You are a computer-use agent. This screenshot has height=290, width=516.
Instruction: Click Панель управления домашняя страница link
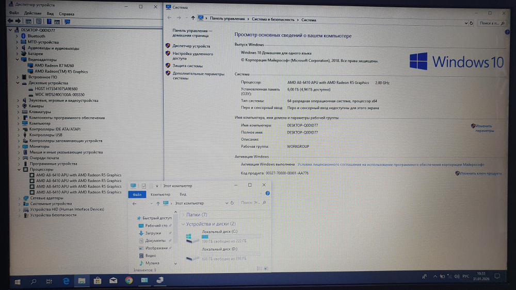point(192,33)
